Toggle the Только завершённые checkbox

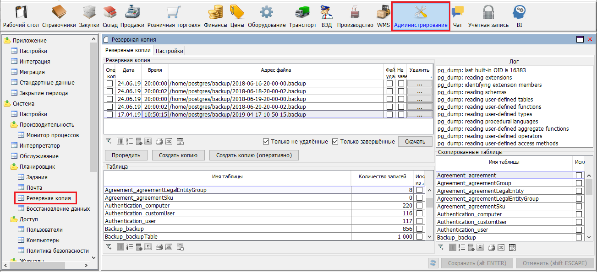pyautogui.click(x=335, y=141)
